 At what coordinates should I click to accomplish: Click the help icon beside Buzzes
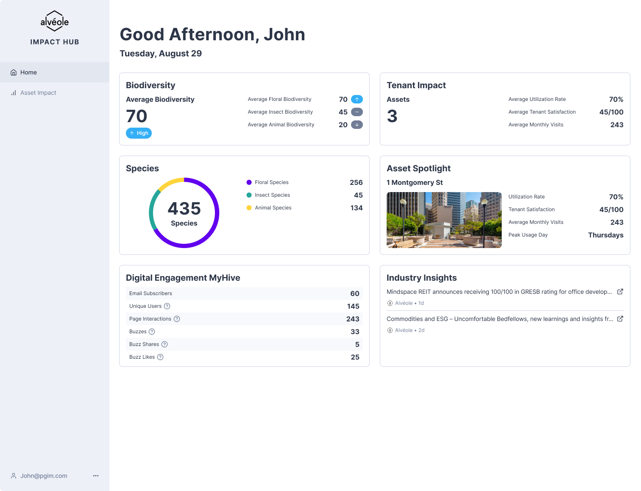[152, 332]
